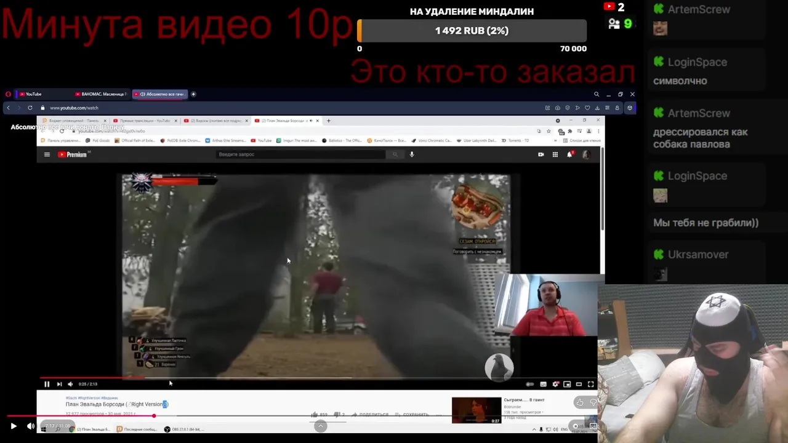Screen dimensions: 788x443
Task: Switch inner player to miniplayer
Action: [x=567, y=384]
